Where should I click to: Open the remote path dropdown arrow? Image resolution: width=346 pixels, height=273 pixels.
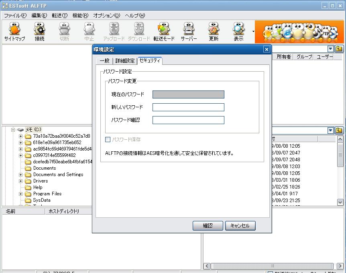coord(330,49)
